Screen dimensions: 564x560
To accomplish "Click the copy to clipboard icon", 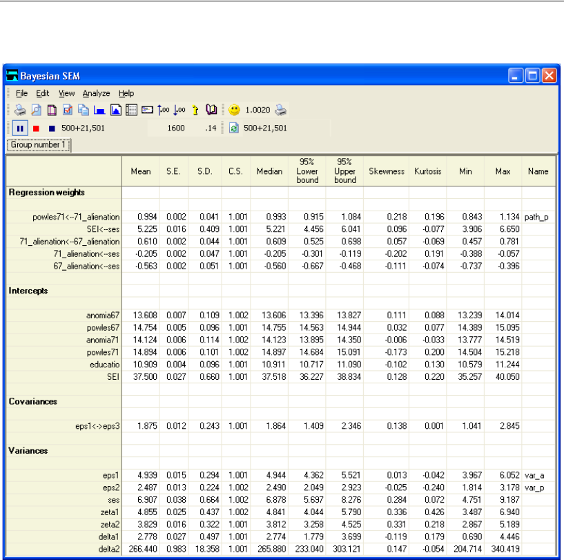I will (x=83, y=110).
